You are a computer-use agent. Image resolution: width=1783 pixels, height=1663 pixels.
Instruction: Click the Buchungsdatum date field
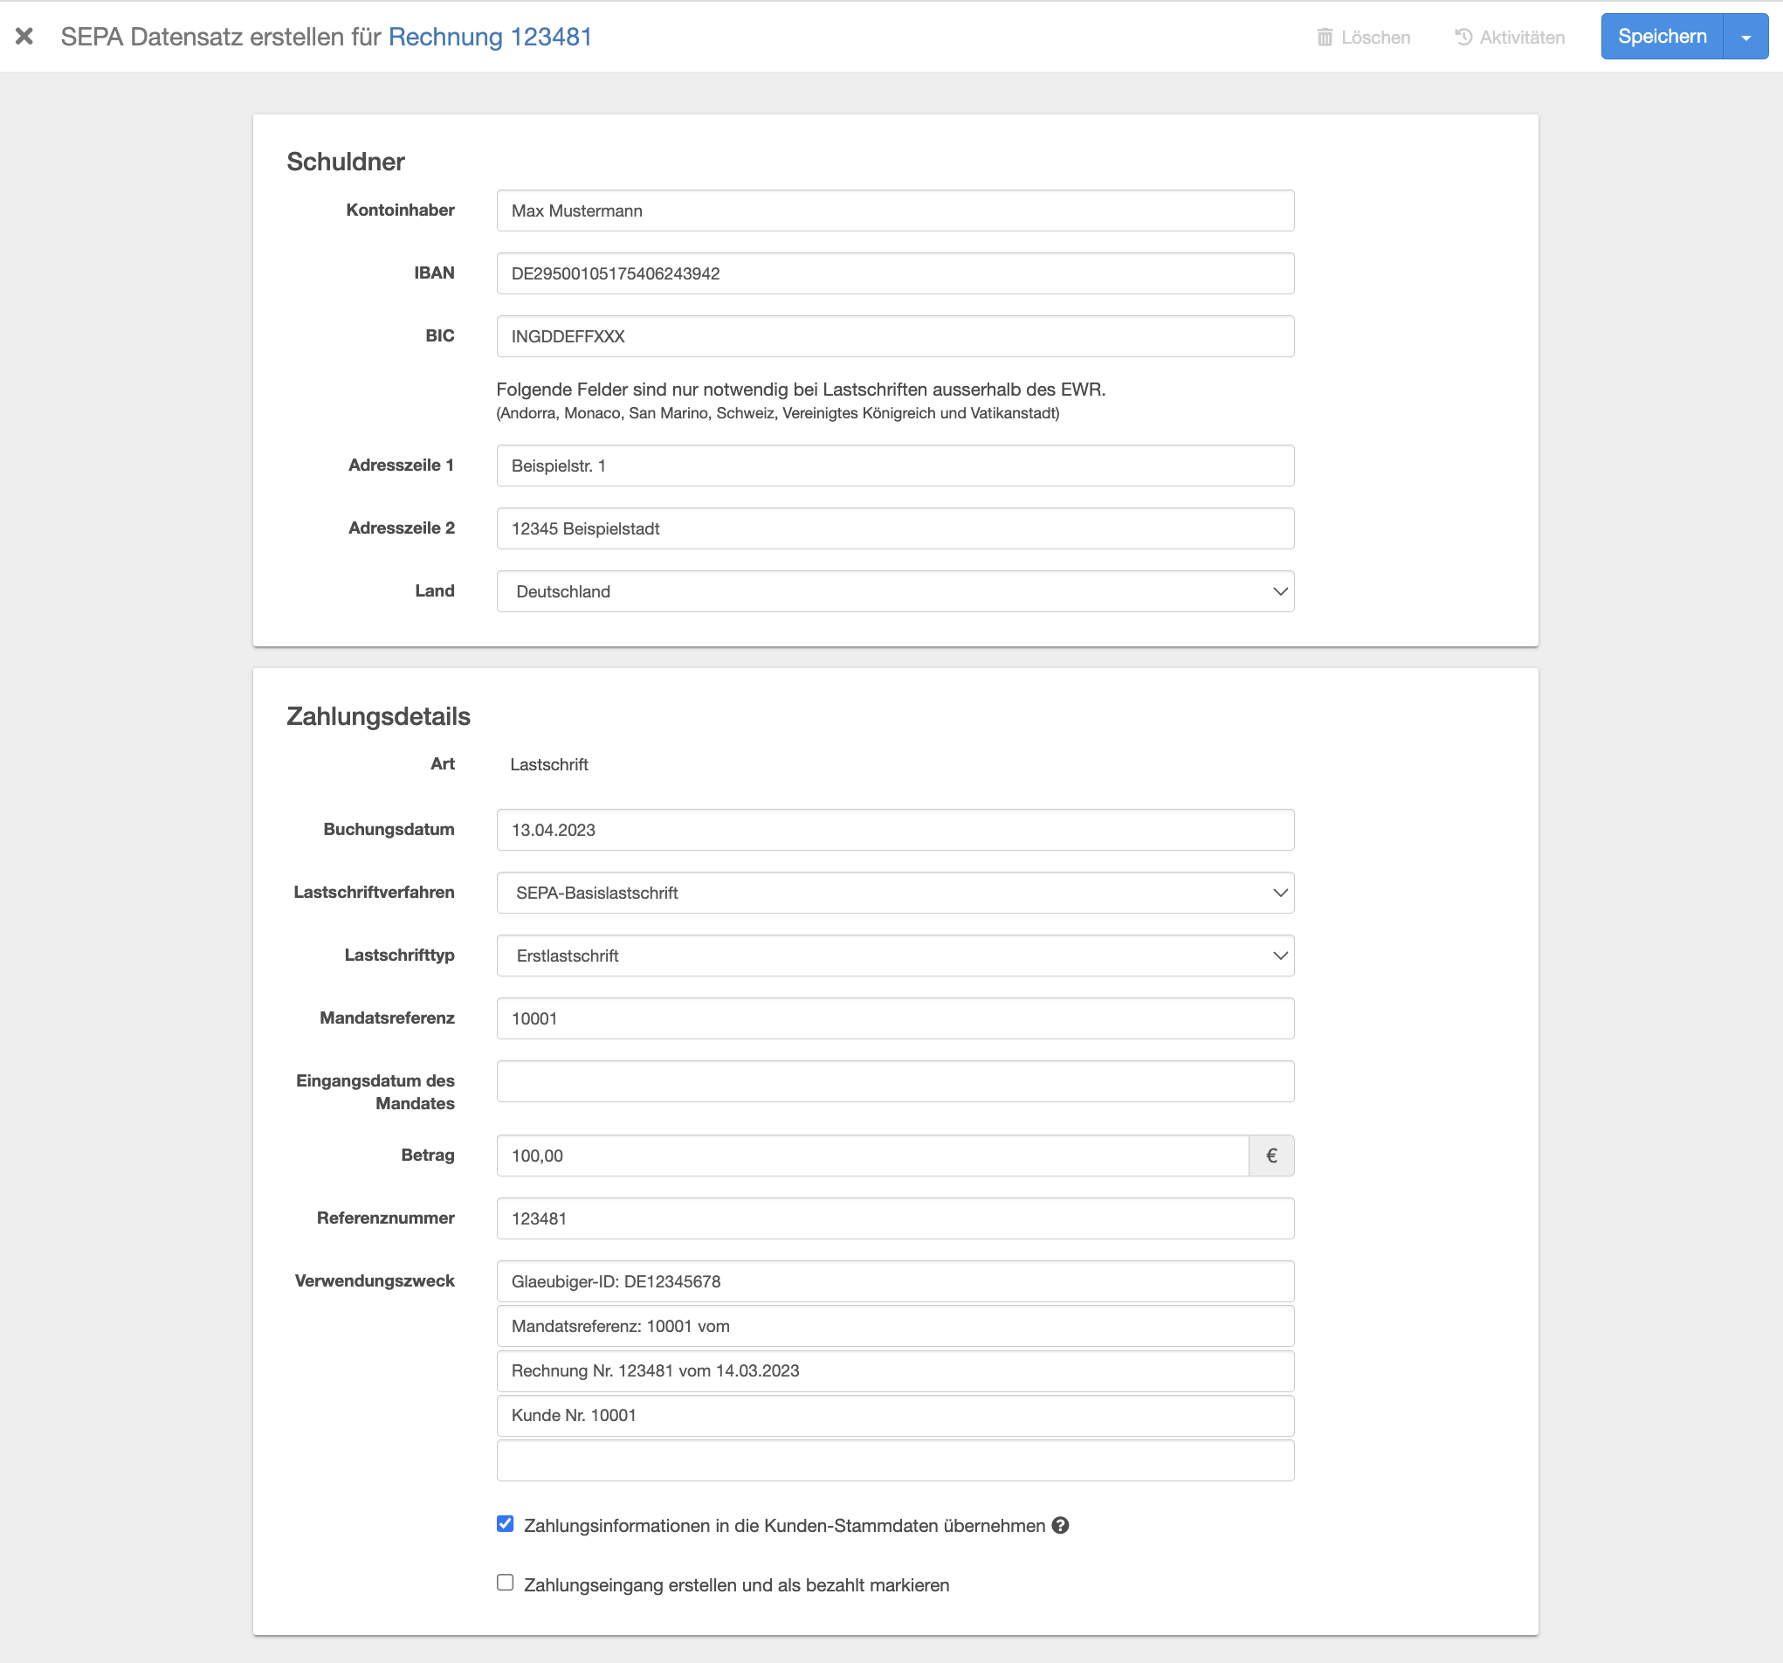tap(894, 830)
